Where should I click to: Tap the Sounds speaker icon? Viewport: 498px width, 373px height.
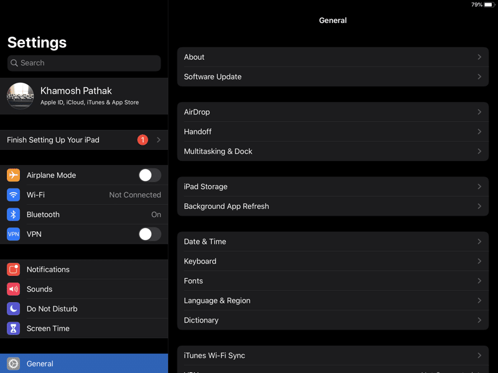click(x=14, y=289)
